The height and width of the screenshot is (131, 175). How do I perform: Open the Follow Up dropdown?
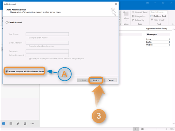pos(139,20)
